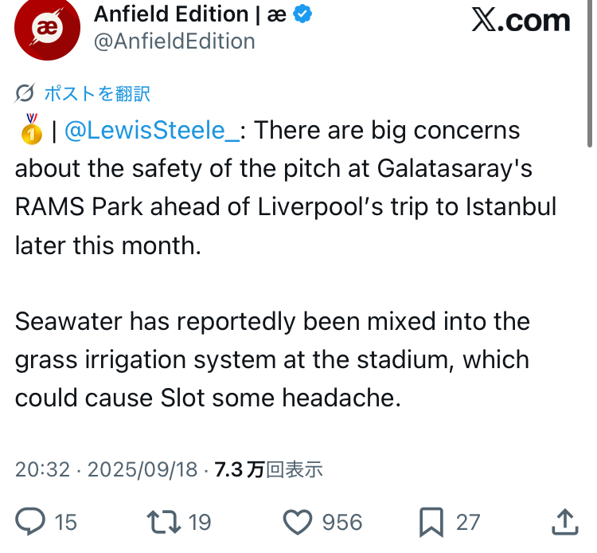The width and height of the screenshot is (597, 553).
Task: Click the 19 reposts count
Action: click(x=200, y=522)
